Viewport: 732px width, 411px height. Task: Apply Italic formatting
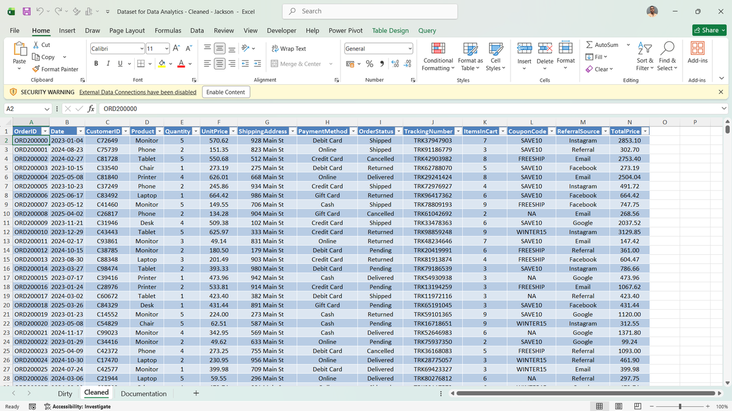click(109, 63)
